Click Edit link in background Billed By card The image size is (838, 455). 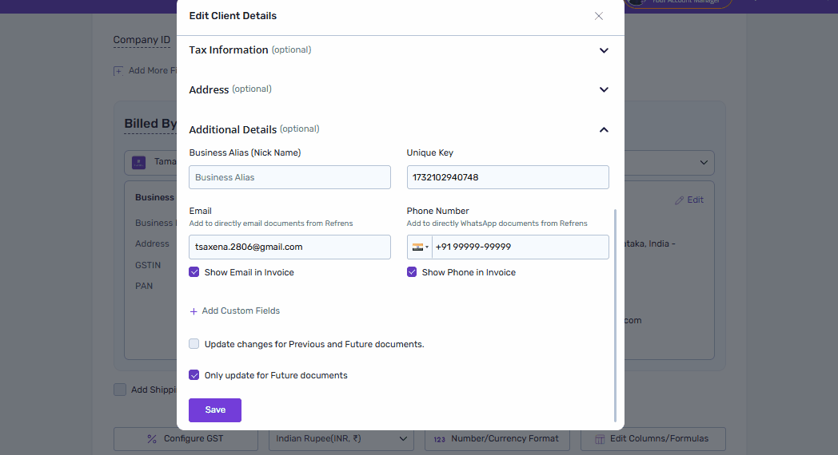coord(695,200)
